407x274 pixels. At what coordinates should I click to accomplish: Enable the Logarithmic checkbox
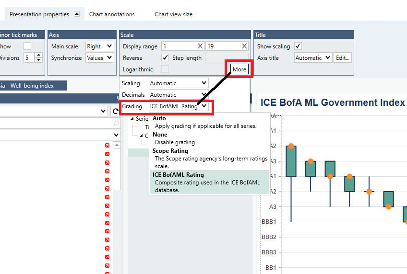pyautogui.click(x=165, y=69)
